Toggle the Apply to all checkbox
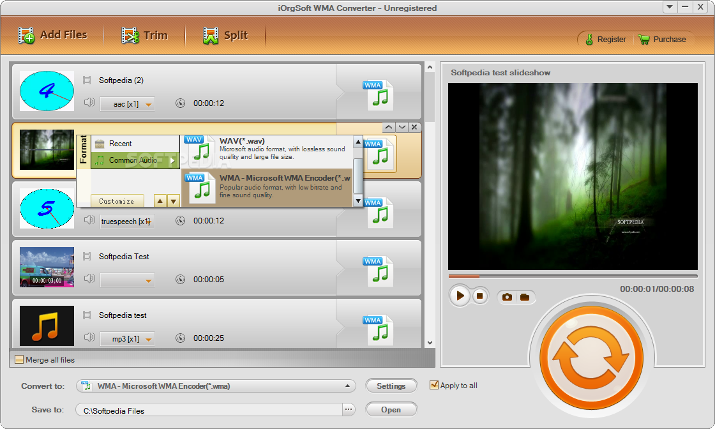Viewport: 715px width, 429px height. pyautogui.click(x=434, y=385)
